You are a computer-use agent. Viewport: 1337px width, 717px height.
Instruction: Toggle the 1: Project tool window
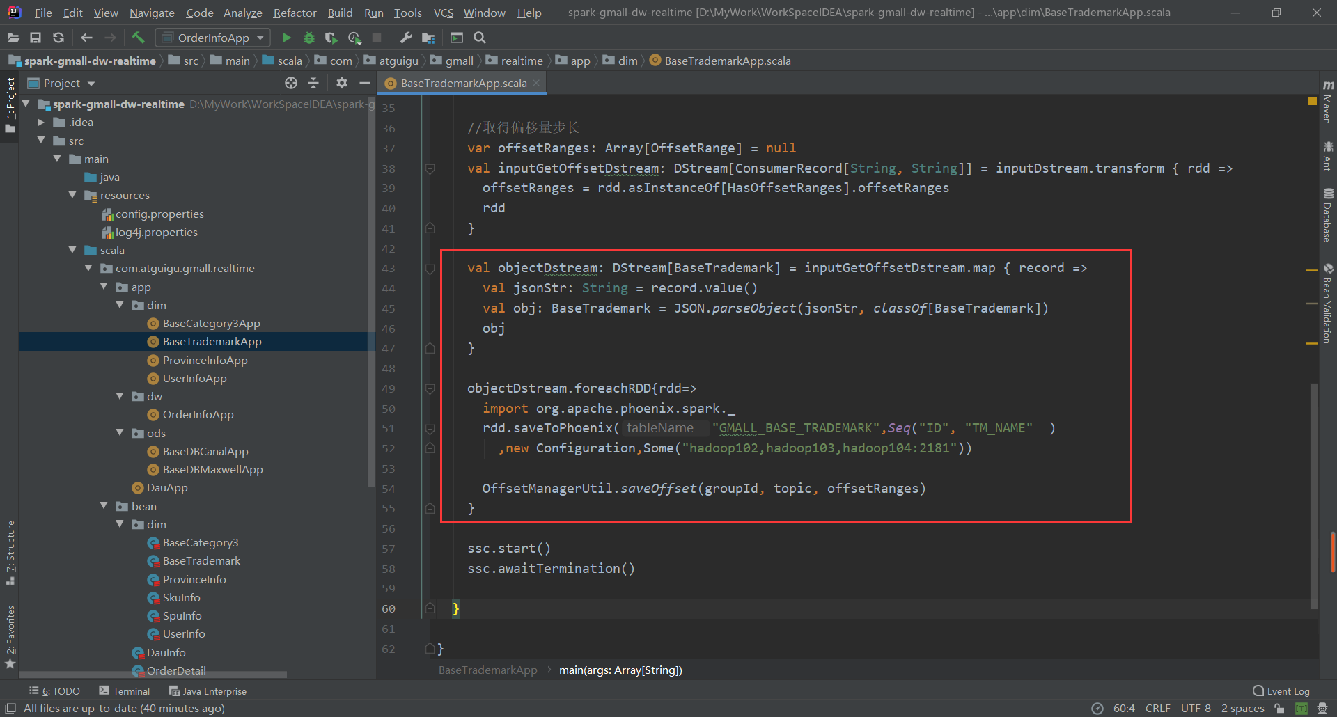10,105
